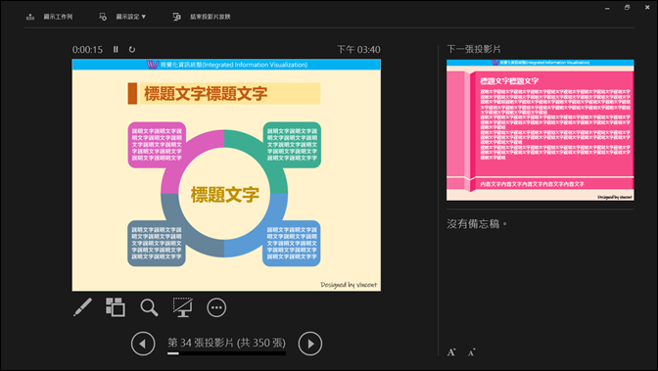Click the elapsed time 0:00:15
The height and width of the screenshot is (371, 658).
(87, 50)
